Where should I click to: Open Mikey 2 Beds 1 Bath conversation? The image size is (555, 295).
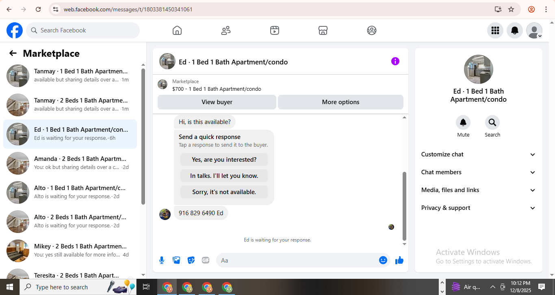tap(70, 251)
